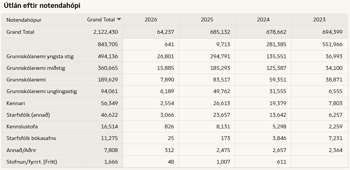Click the 2024 column header

pos(263,20)
